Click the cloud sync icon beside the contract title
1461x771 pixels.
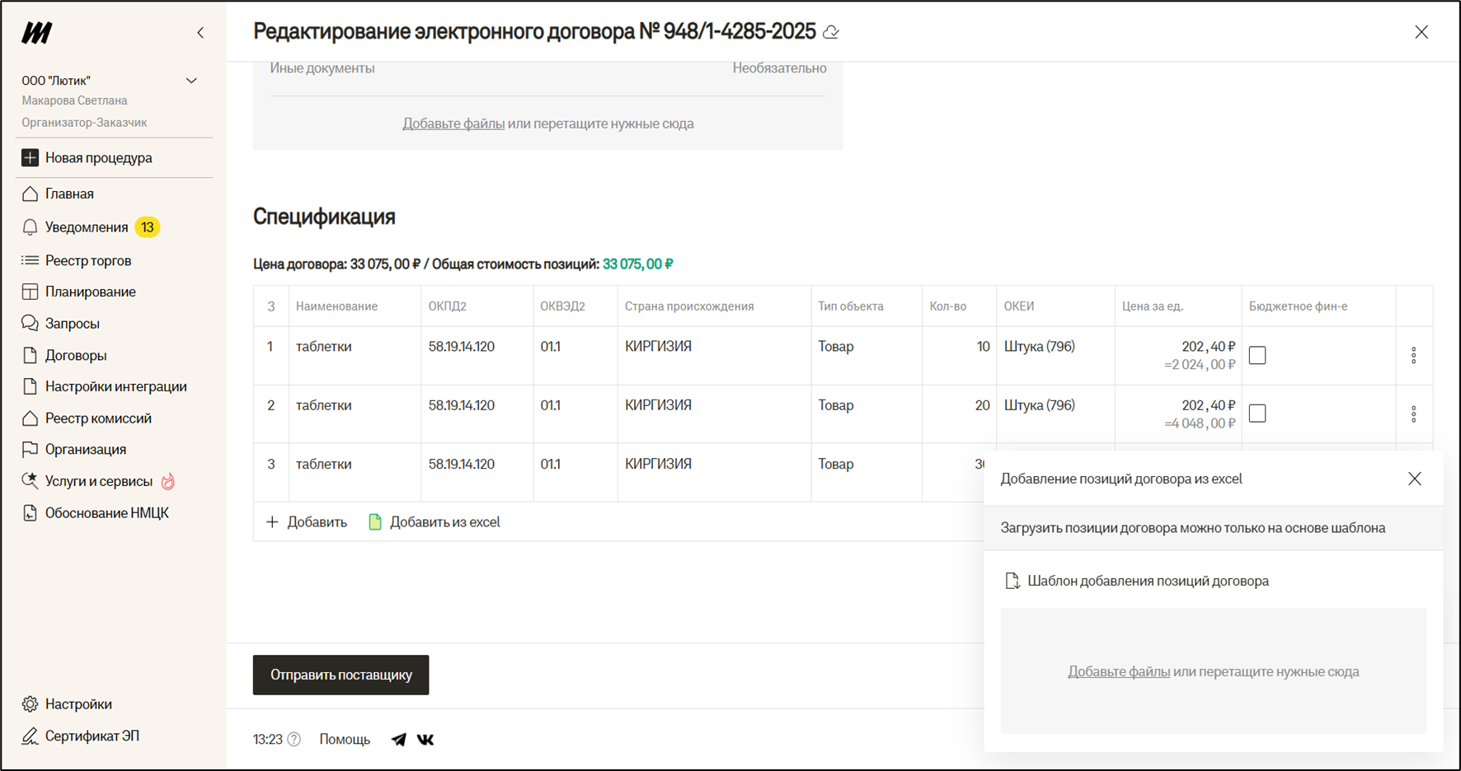click(831, 32)
